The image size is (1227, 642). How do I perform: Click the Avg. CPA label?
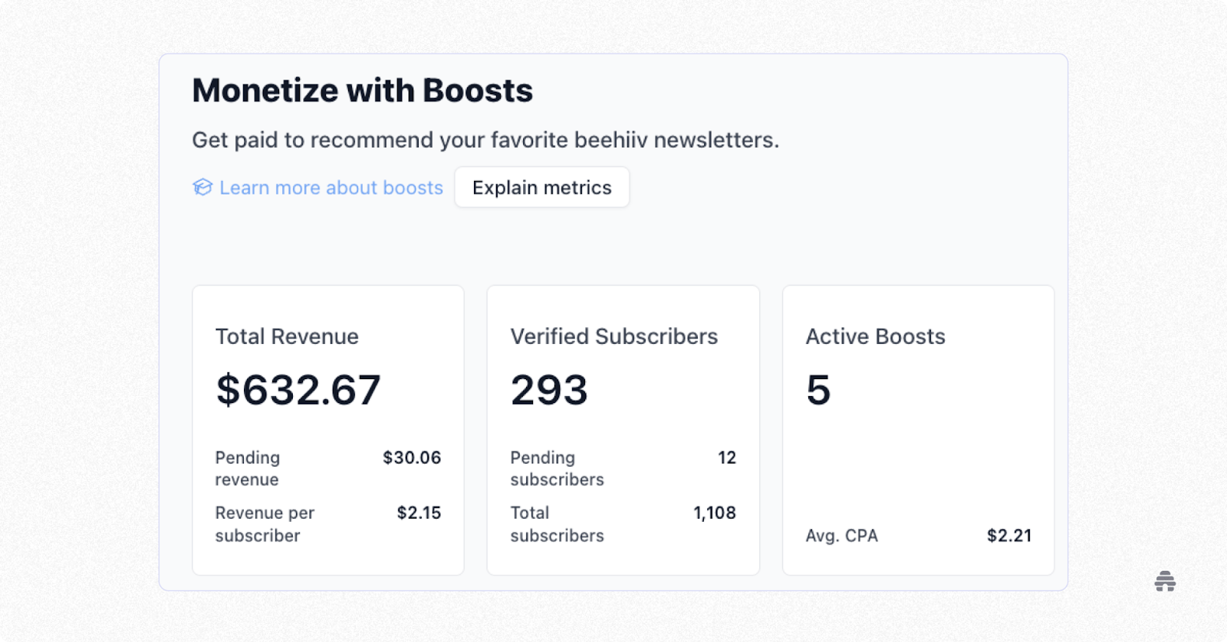[x=841, y=536]
